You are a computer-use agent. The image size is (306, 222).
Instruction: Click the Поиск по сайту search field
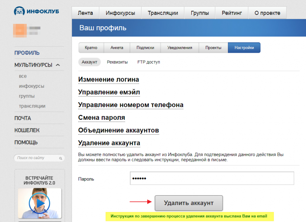click(39, 158)
